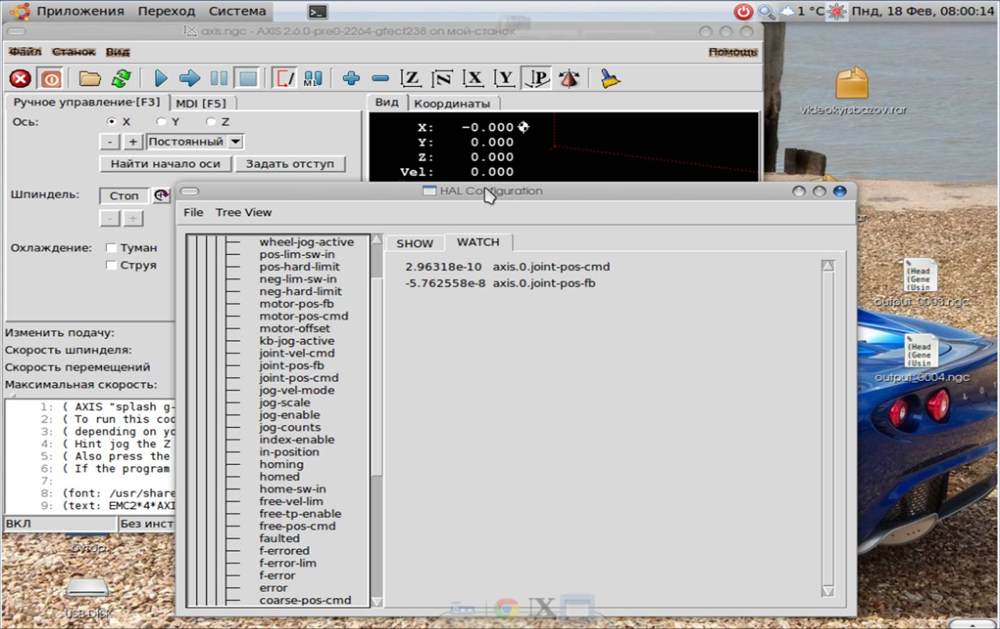Click the Задать отступ button
1000x629 pixels.
pos(290,164)
